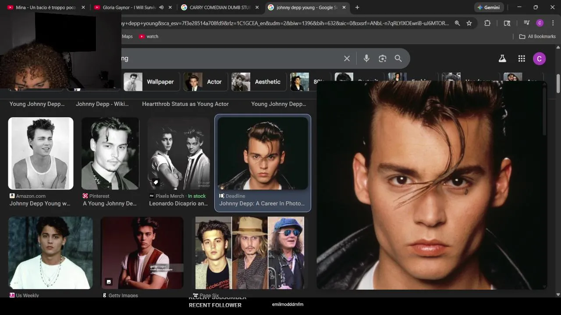Viewport: 561px width, 315px height.
Task: Filter images by the Wallpaper chip
Action: (151, 82)
